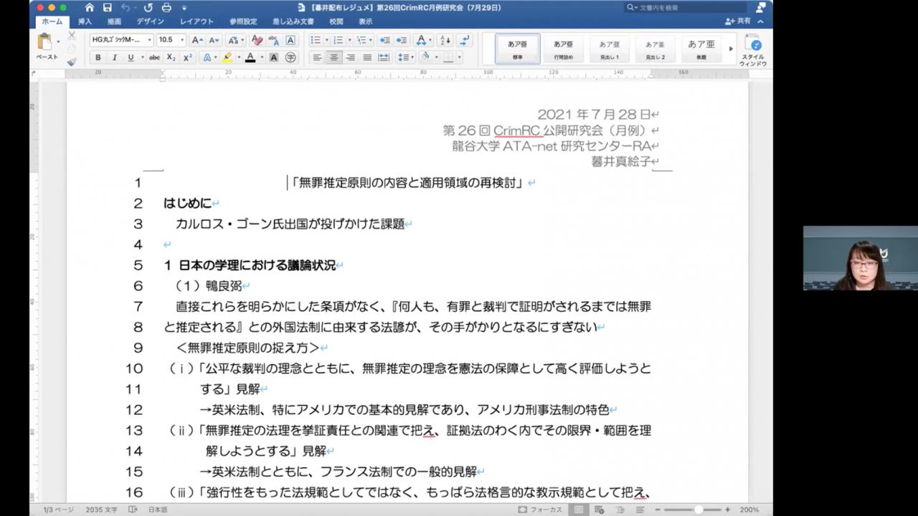Click the Increase Indent icon
918x516 pixels.
[x=402, y=40]
